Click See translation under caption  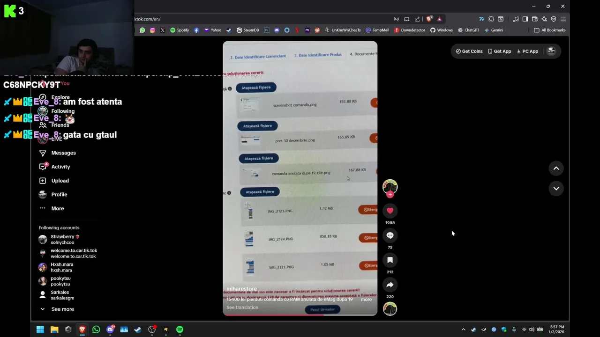242,308
